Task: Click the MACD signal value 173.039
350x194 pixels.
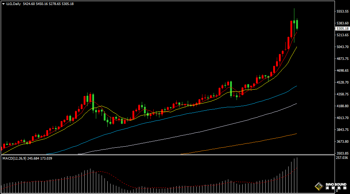Action: pos(46,158)
